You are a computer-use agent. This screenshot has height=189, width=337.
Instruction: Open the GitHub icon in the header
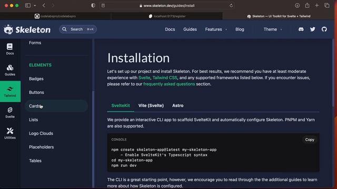coord(324,29)
